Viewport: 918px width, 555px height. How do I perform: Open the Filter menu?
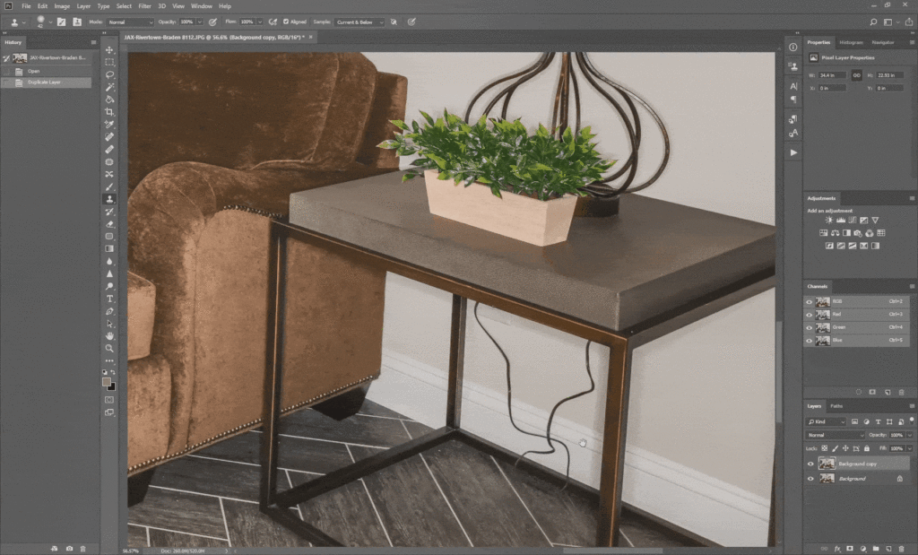[x=144, y=6]
